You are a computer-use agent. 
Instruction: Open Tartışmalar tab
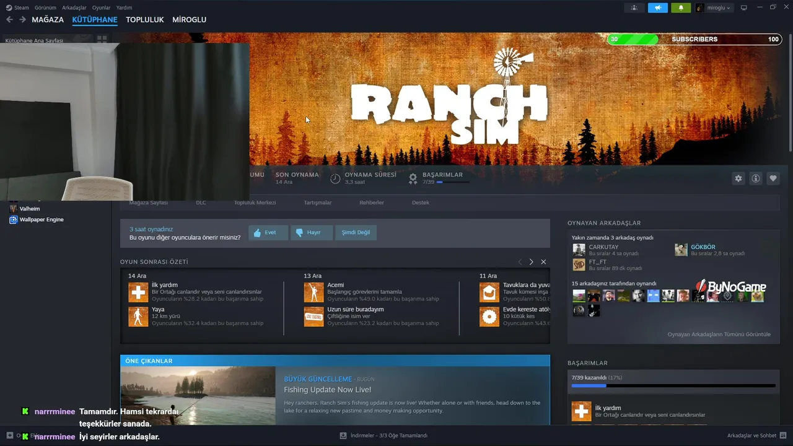coord(318,203)
